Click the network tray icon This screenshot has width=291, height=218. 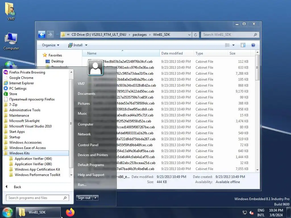coord(245,213)
